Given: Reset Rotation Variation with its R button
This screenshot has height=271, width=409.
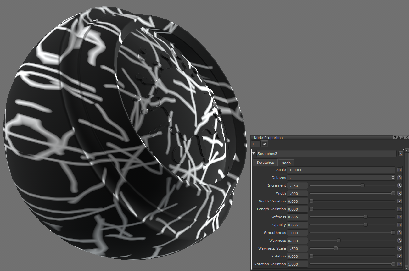Looking at the screenshot, I should click(x=400, y=264).
